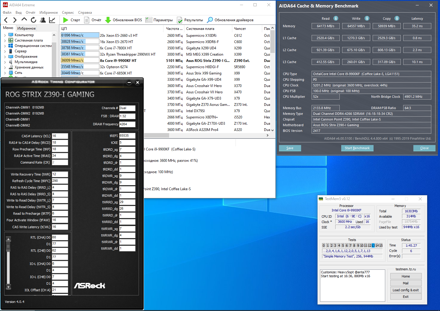
Task: Minimize the ASRock Timing Configurator window
Action: point(129,82)
